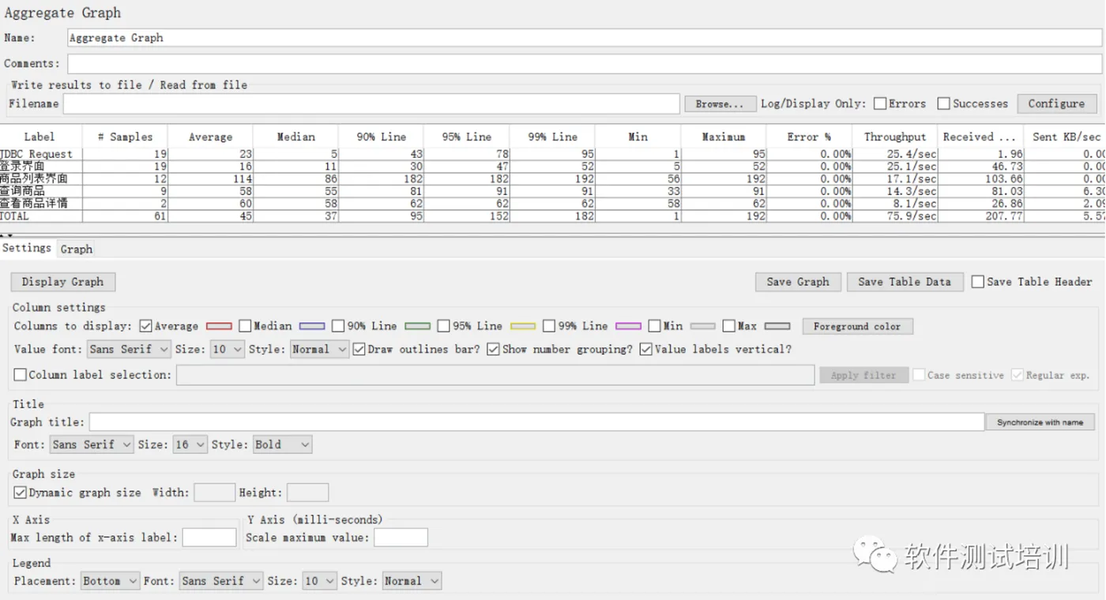
Task: Pick the blue Median color swatch
Action: [x=312, y=326]
